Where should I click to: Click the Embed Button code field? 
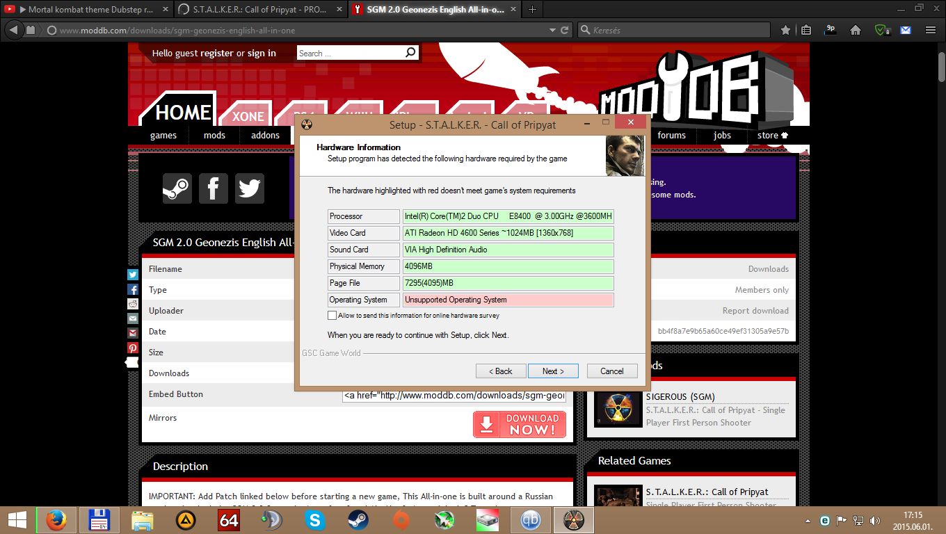pos(454,396)
